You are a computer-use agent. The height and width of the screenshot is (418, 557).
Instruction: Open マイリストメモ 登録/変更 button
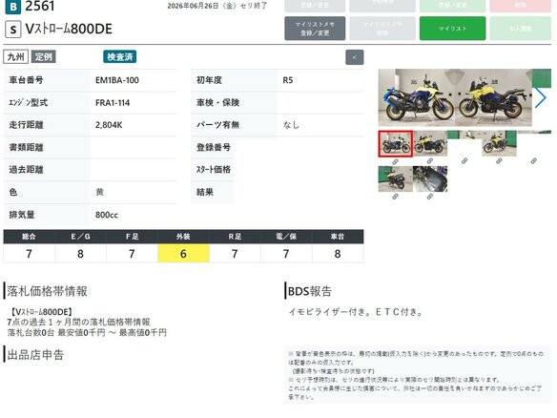tap(315, 29)
